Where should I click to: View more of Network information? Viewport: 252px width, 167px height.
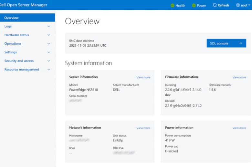pyautogui.click(x=143, y=128)
